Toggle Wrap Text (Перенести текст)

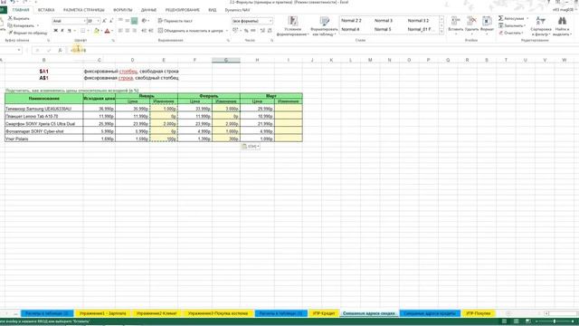pyautogui.click(x=175, y=21)
